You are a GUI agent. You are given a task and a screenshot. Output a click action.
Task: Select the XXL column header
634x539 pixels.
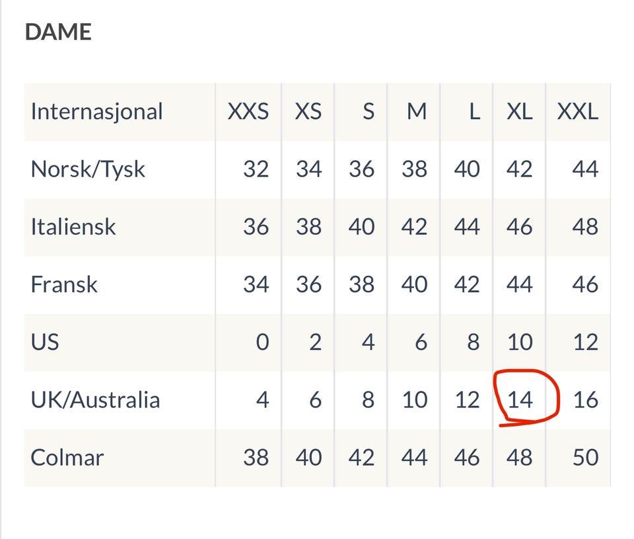(578, 111)
